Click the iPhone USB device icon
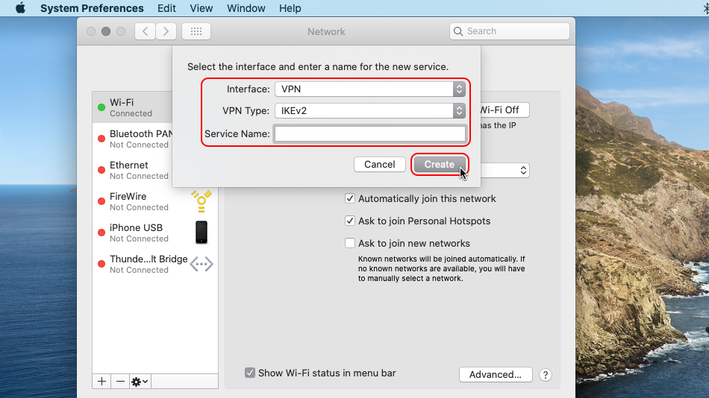709x398 pixels. (201, 232)
